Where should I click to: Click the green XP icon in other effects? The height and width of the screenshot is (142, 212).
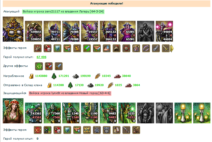[39, 66]
